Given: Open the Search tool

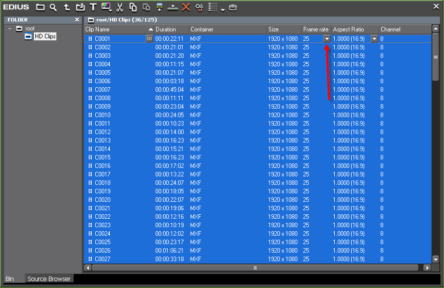Looking at the screenshot, I should click(x=53, y=7).
